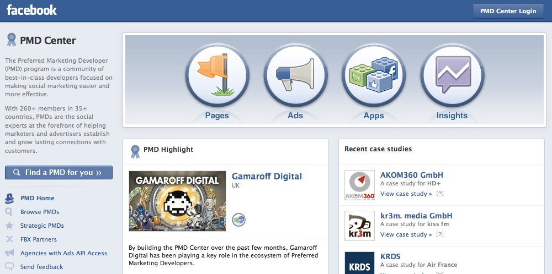
Task: Open FBX Partners link
Action: (x=39, y=239)
